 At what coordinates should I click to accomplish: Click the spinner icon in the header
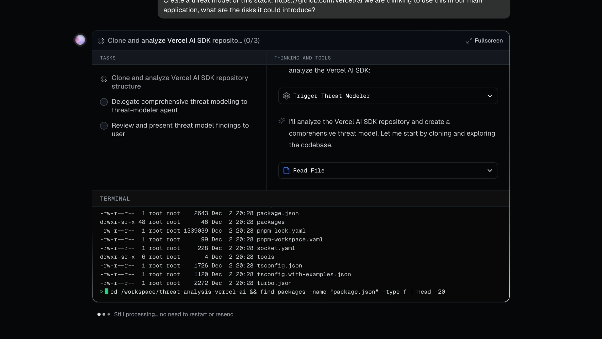pyautogui.click(x=101, y=41)
